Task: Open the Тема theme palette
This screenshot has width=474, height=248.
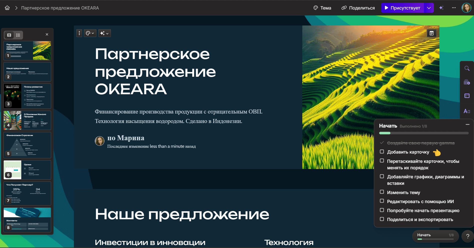Action: pyautogui.click(x=322, y=8)
